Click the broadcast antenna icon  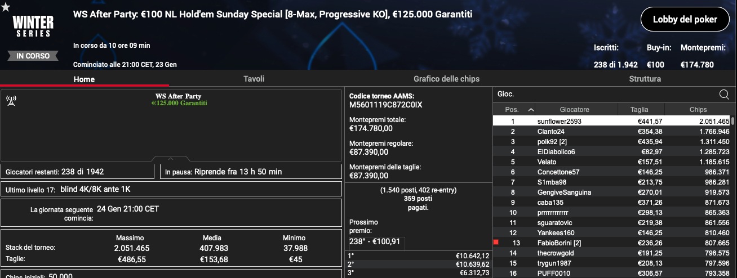(11, 101)
